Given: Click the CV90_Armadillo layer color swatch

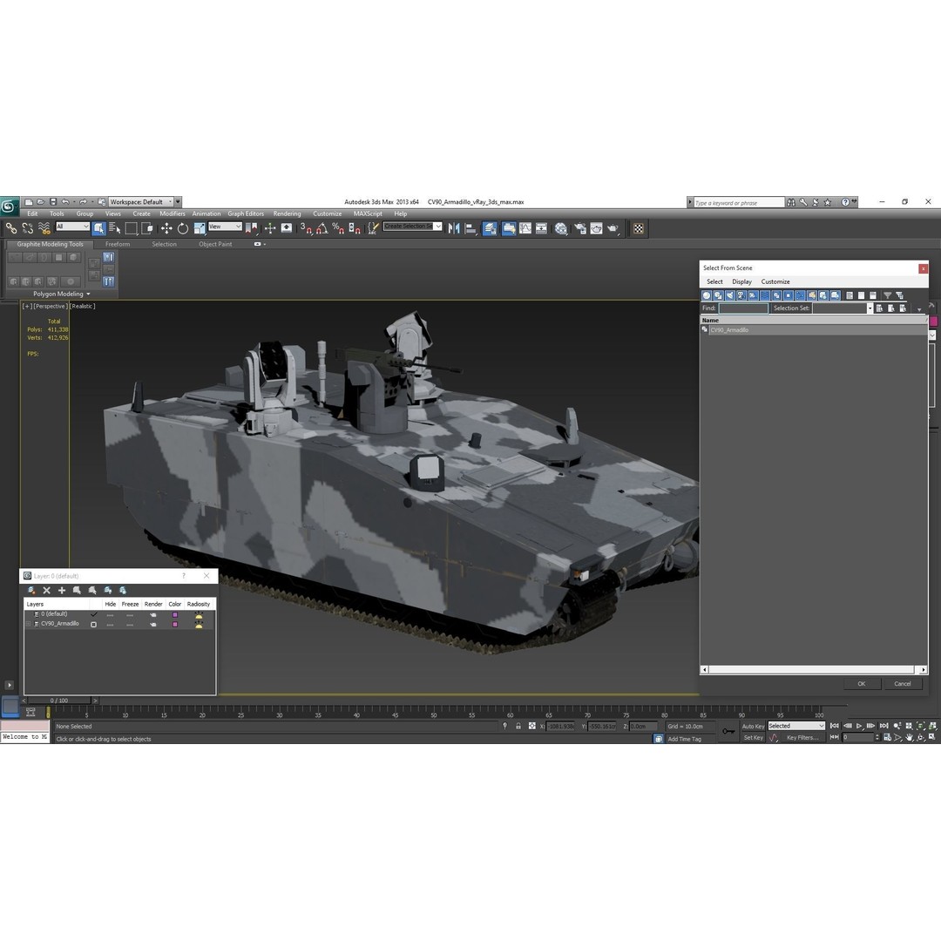Looking at the screenshot, I should point(175,624).
